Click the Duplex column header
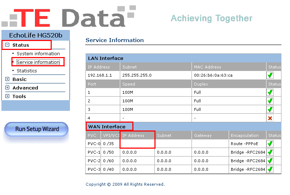The width and height of the screenshot is (290, 195). pos(201,84)
